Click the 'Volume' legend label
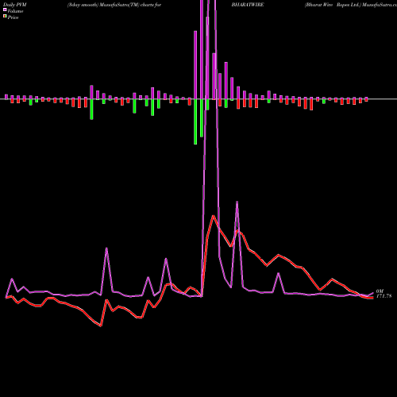397x397 pixels. (x=15, y=11)
